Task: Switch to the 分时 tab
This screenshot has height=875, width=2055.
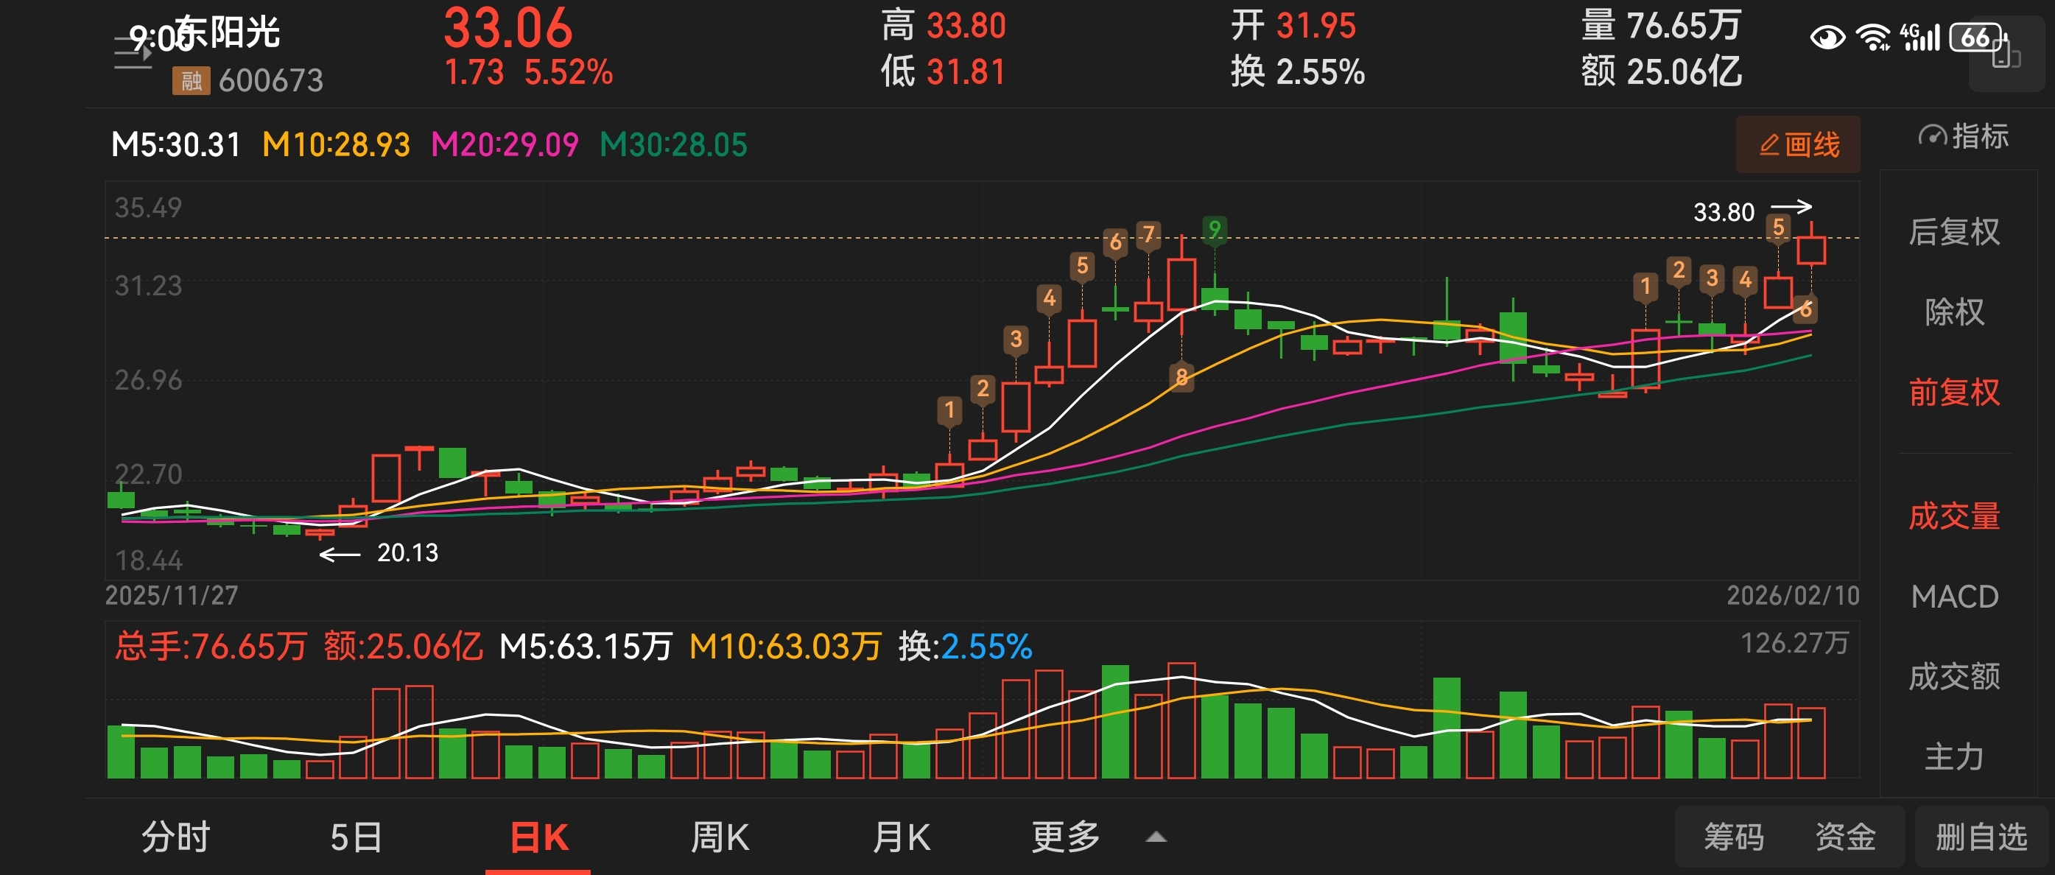Action: 175,837
